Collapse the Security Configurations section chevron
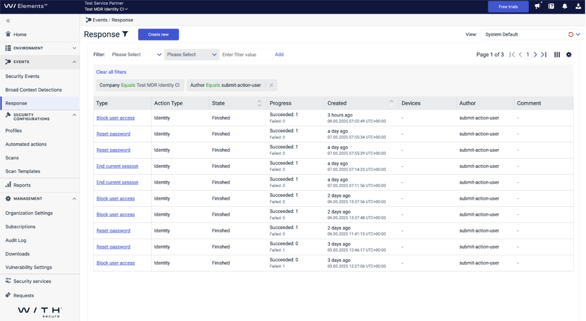This screenshot has height=321, width=586. tap(74, 115)
